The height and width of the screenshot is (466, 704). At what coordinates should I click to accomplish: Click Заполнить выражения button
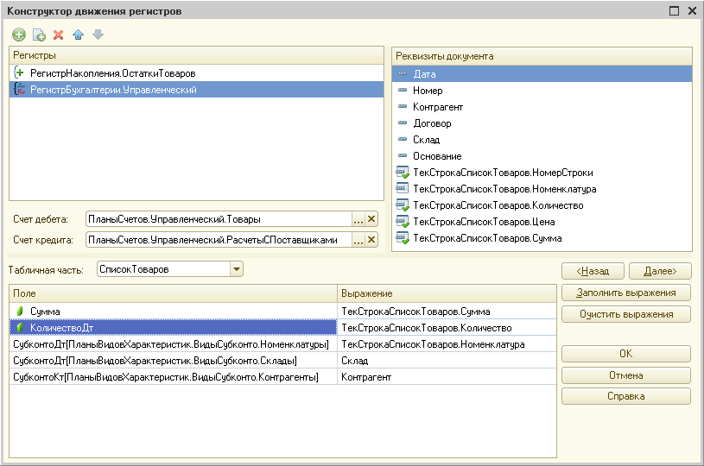coord(625,293)
